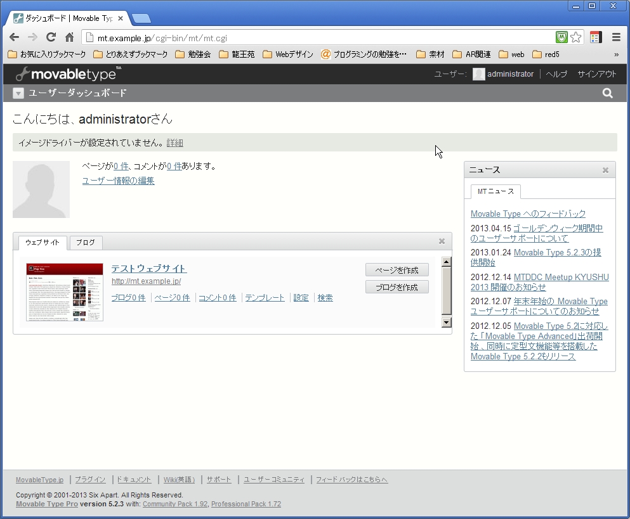Click the ブログを作成 button
Screen dimensions: 630x519
click(x=397, y=288)
